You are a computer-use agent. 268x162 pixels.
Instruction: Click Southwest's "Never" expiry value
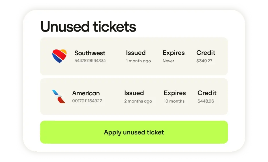pyautogui.click(x=168, y=61)
